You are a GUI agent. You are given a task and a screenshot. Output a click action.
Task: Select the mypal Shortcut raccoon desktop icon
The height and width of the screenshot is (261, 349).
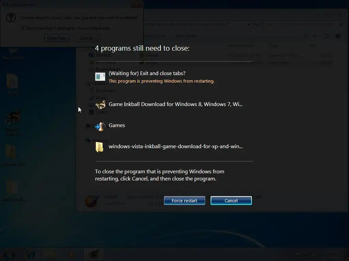(x=13, y=122)
